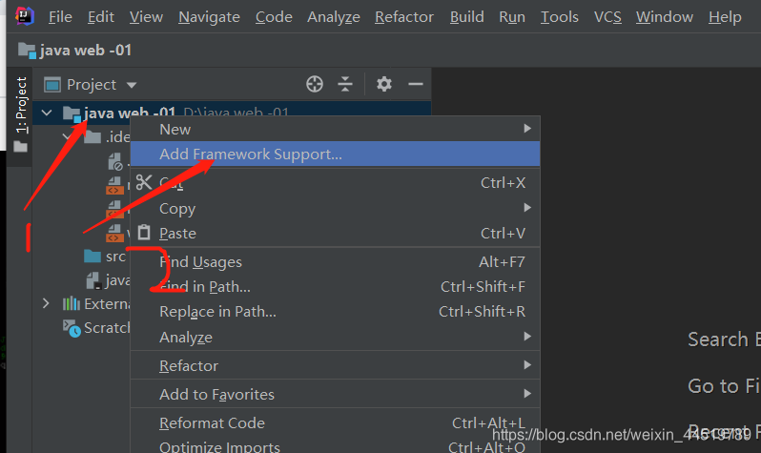The image size is (761, 453).
Task: Choose Cut in context menu
Action: (335, 183)
